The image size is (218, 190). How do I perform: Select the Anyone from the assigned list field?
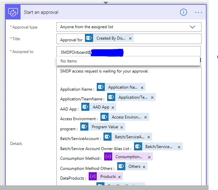(129, 27)
